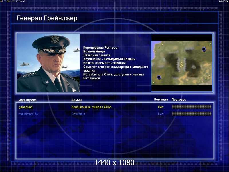229x172 pixels.
Task: Click team value 'Нет' for gabarjuba
Action: point(161,107)
